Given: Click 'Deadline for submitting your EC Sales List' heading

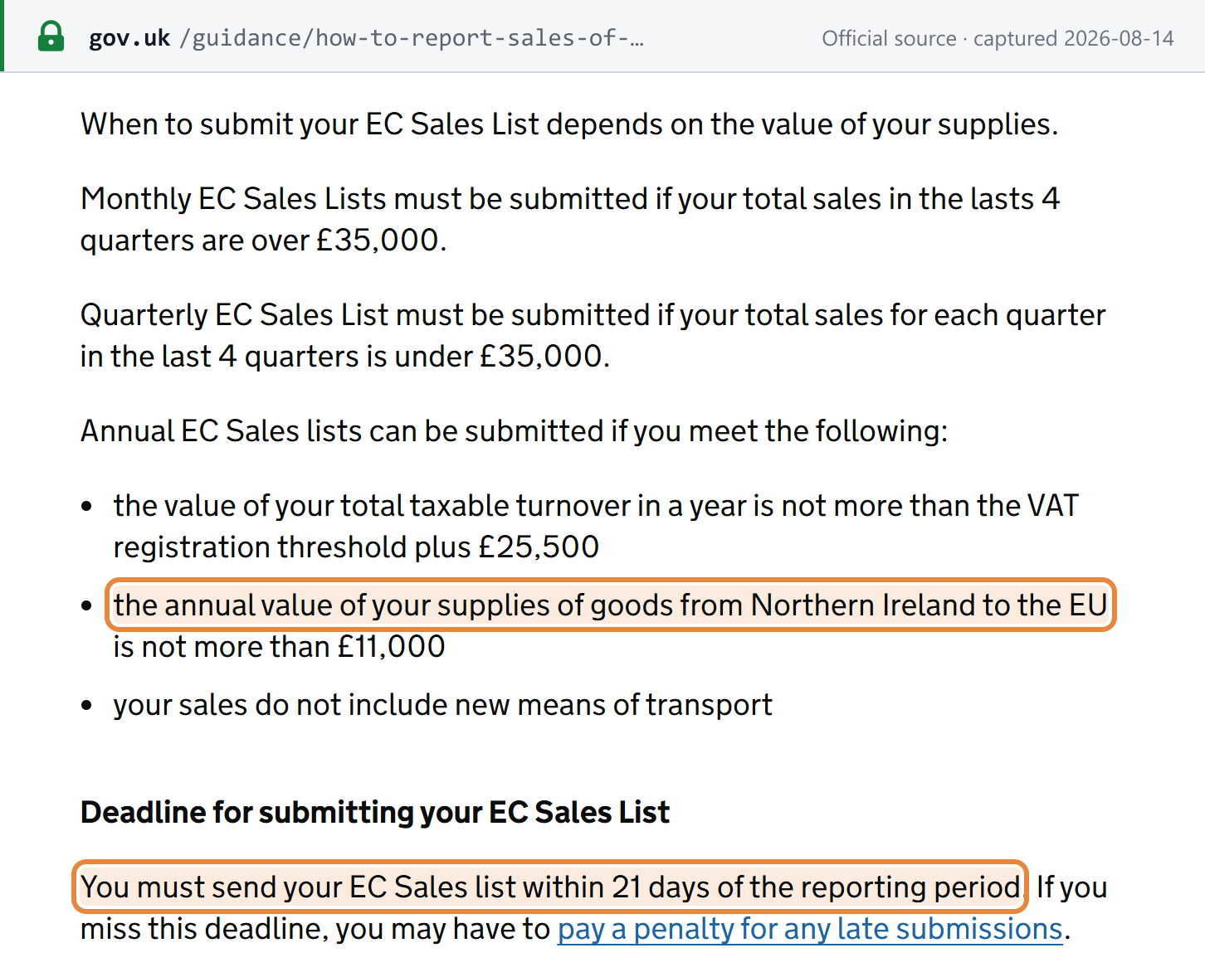Looking at the screenshot, I should click(375, 812).
